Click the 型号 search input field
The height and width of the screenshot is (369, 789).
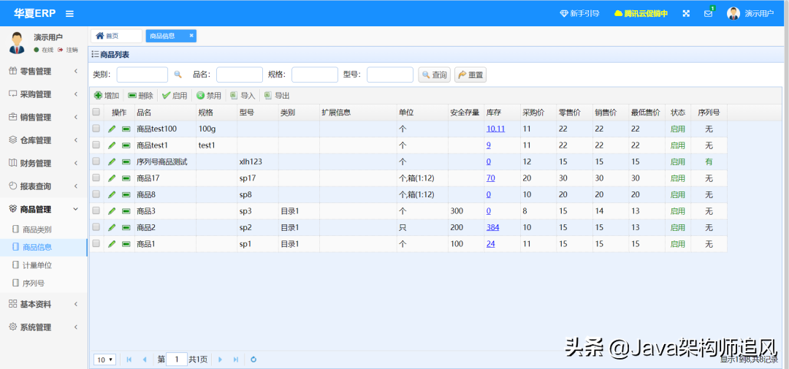click(390, 75)
